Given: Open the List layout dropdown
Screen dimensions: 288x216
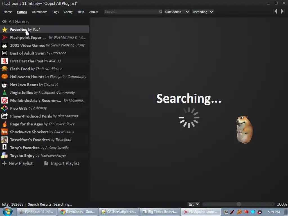Looking at the screenshot, I should (193, 204).
